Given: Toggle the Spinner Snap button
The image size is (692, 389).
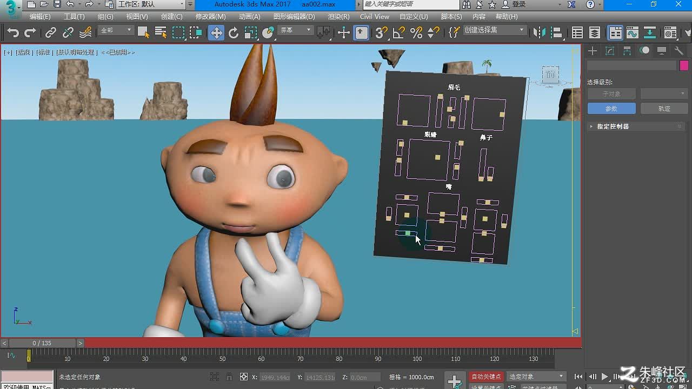Looking at the screenshot, I should point(434,33).
